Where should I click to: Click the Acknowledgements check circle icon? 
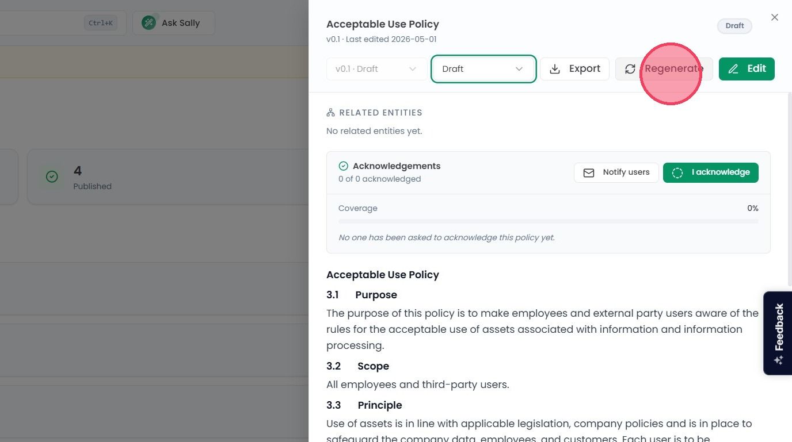click(344, 166)
